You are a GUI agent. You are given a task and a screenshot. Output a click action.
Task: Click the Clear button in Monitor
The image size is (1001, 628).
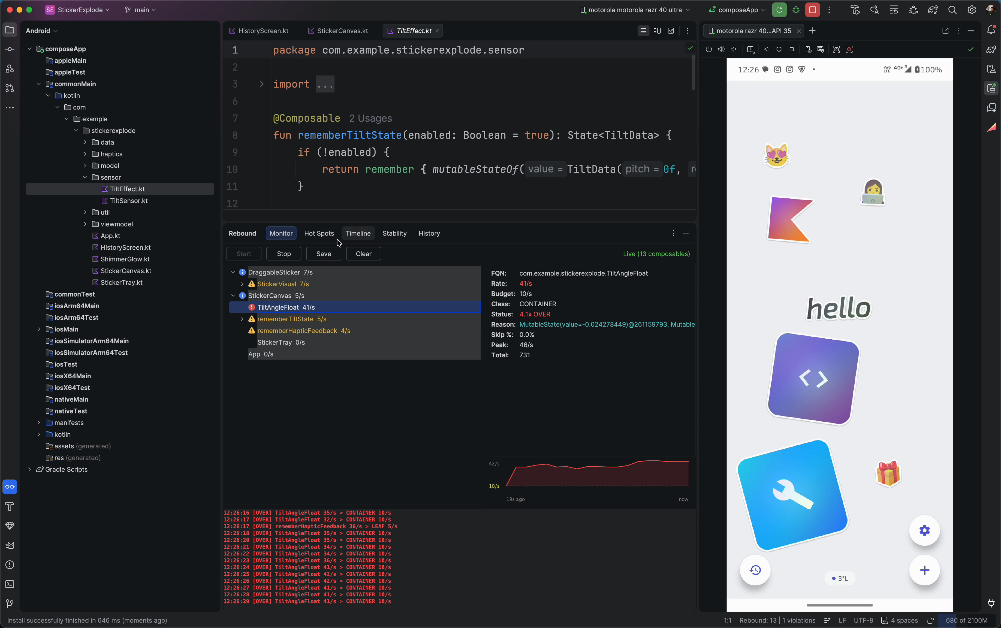[x=363, y=254]
